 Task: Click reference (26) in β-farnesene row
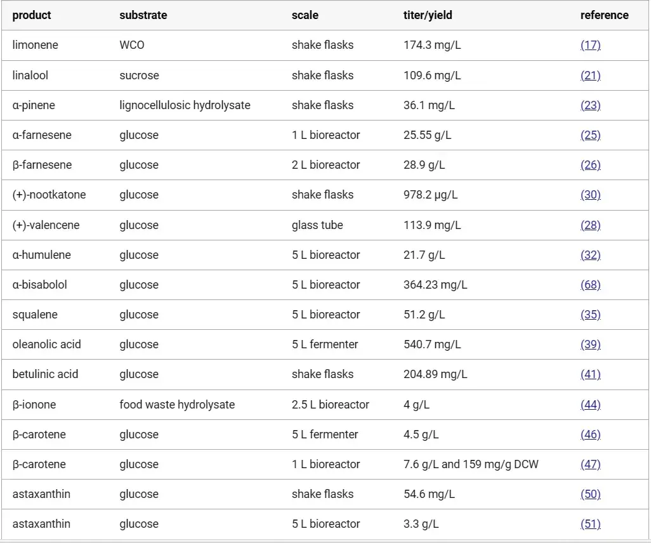point(590,165)
